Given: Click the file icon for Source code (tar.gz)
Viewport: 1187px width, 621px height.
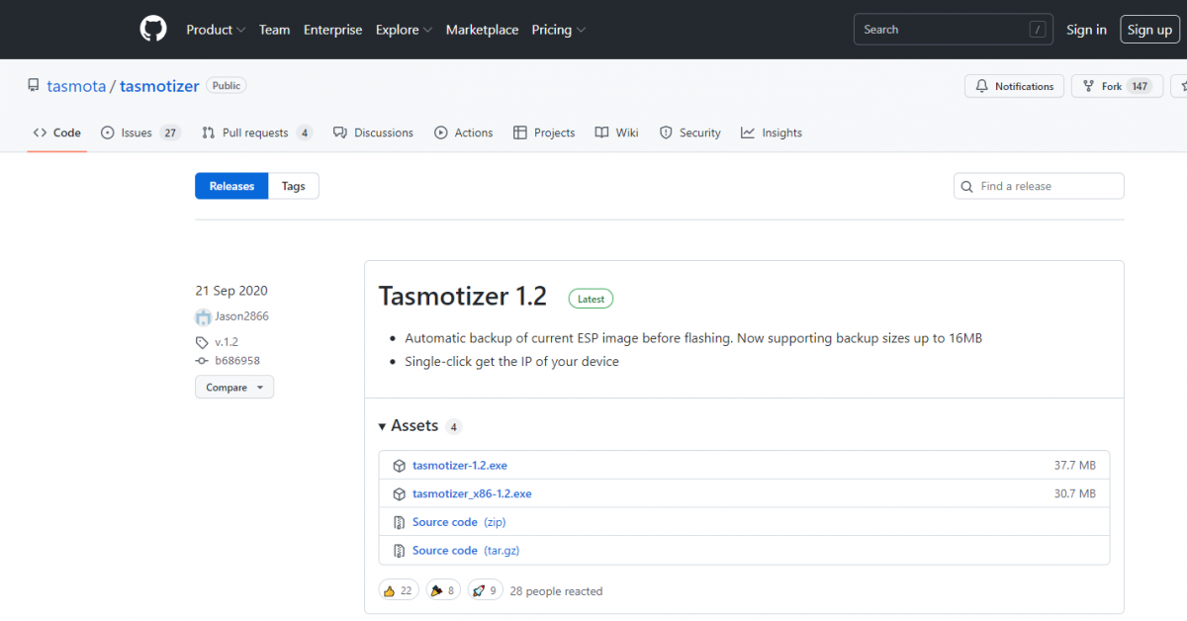Looking at the screenshot, I should [x=399, y=551].
